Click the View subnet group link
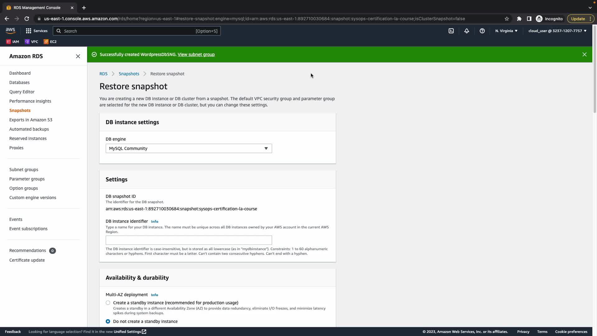 196,54
